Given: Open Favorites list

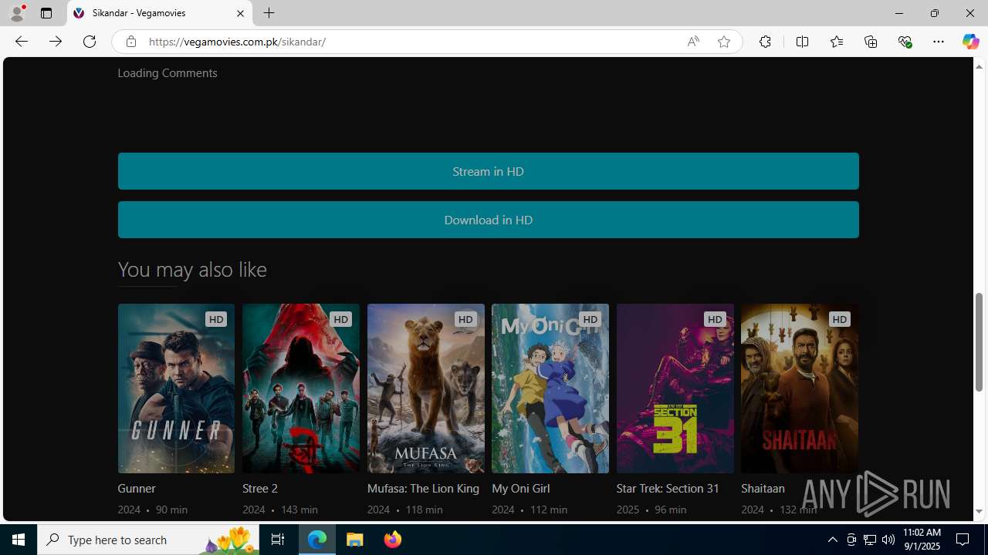Looking at the screenshot, I should pos(836,42).
